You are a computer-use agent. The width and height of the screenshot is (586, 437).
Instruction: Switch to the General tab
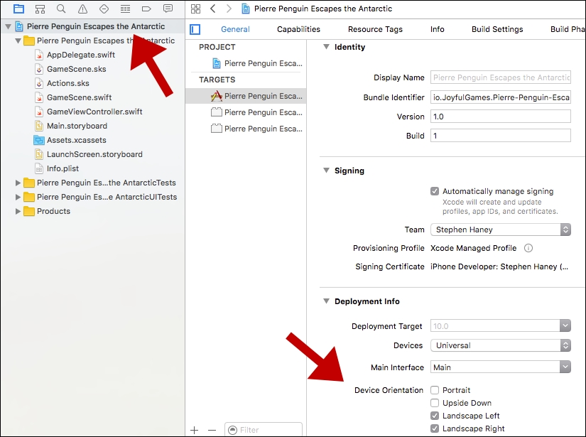click(235, 29)
